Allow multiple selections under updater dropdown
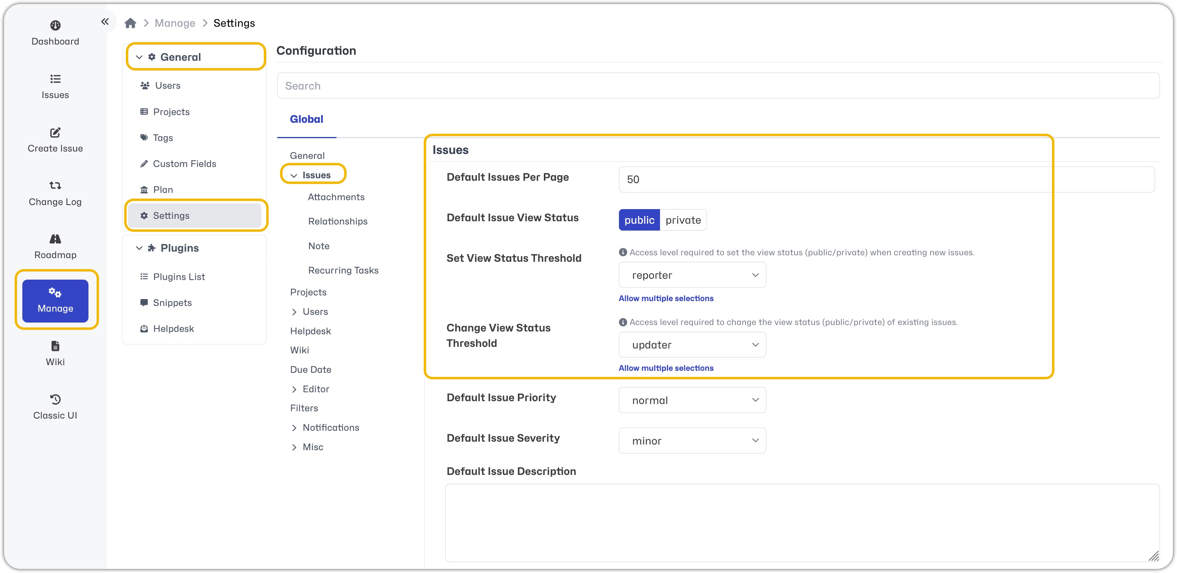 click(666, 368)
